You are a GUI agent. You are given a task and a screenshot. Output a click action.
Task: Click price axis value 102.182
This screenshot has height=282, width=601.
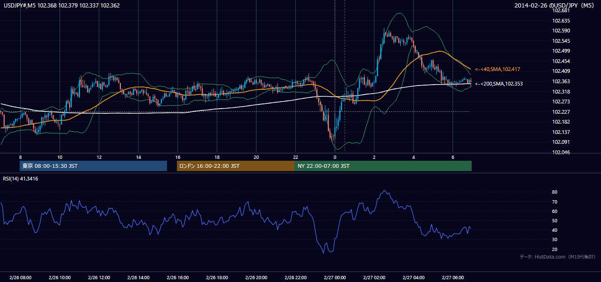point(561,122)
